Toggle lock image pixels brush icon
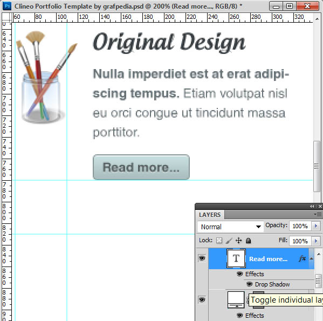323x321 pixels. click(x=229, y=241)
